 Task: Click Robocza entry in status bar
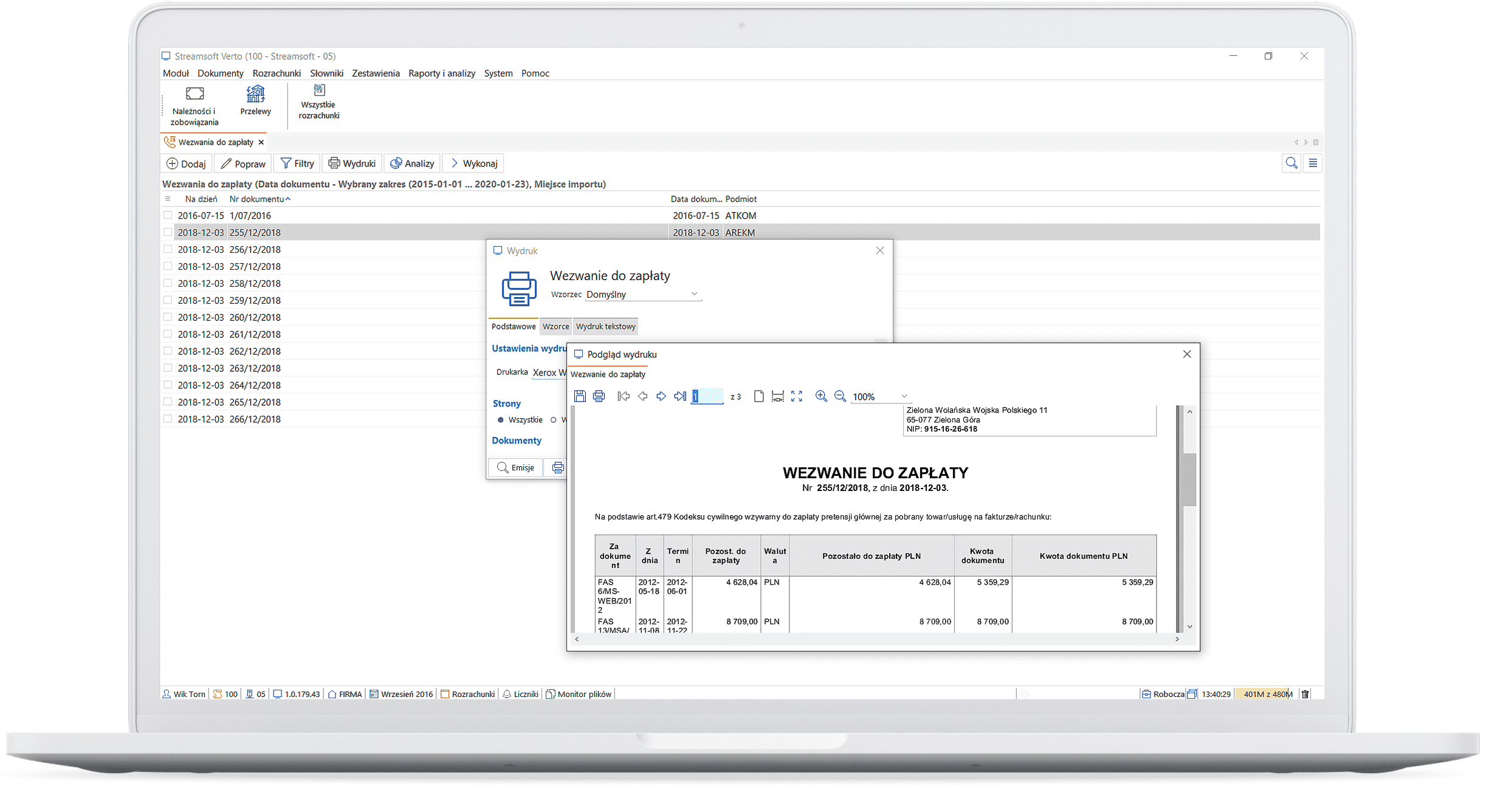pos(1163,694)
